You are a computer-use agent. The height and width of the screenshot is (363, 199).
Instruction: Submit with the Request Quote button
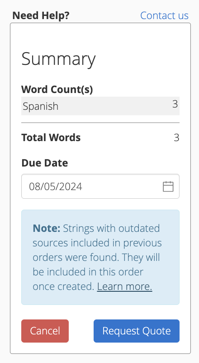tap(137, 331)
